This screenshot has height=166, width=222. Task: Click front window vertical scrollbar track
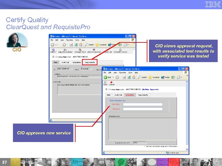187,116
